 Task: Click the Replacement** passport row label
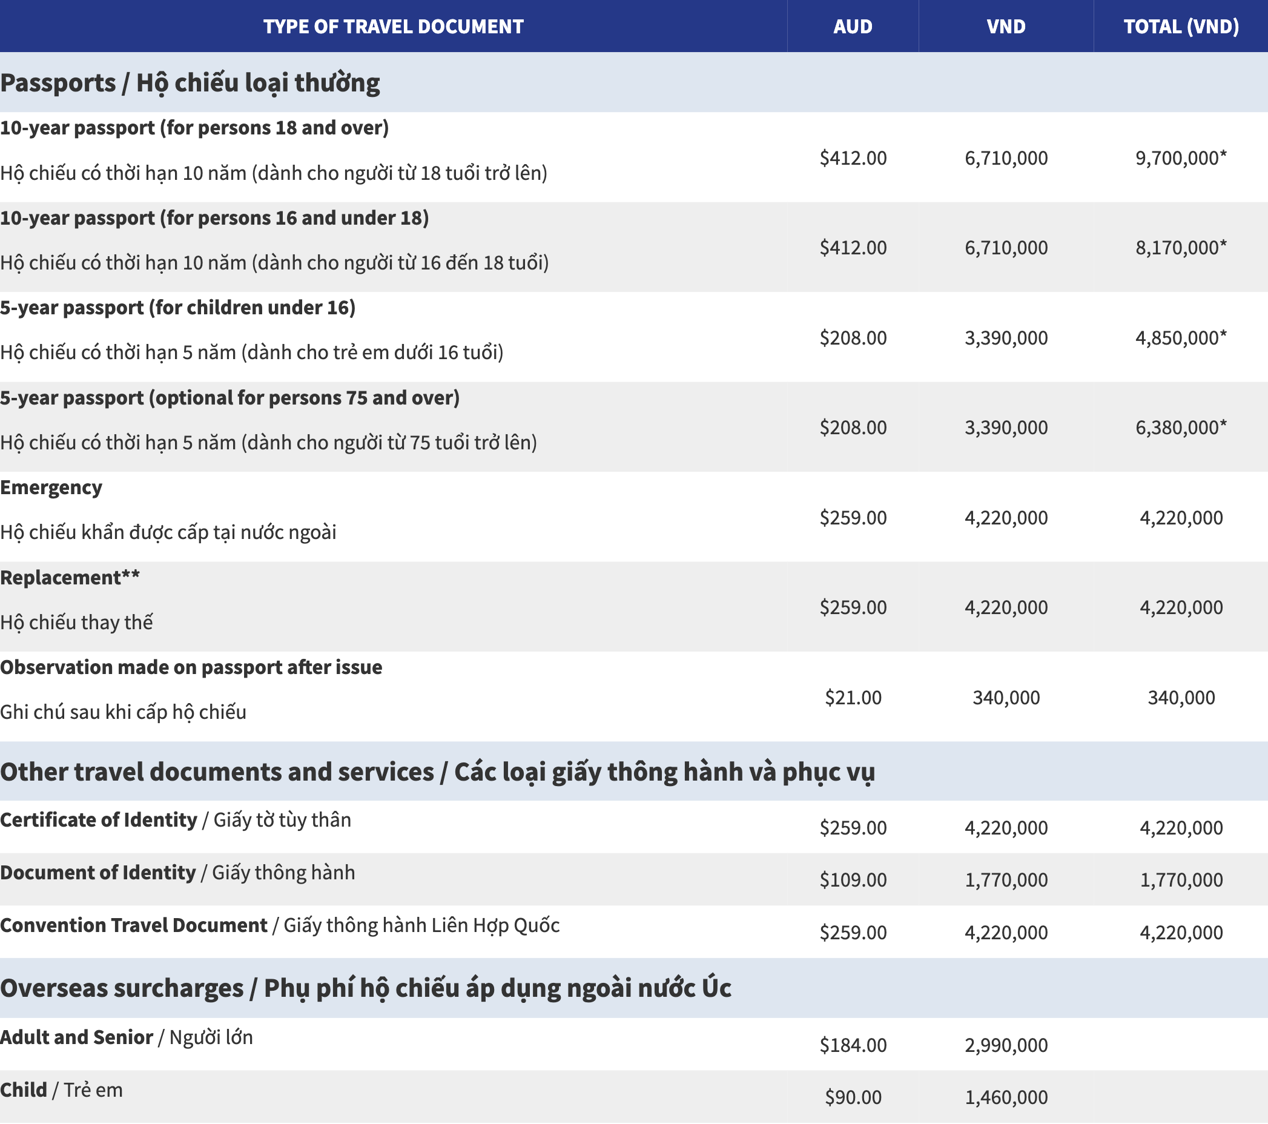(70, 578)
